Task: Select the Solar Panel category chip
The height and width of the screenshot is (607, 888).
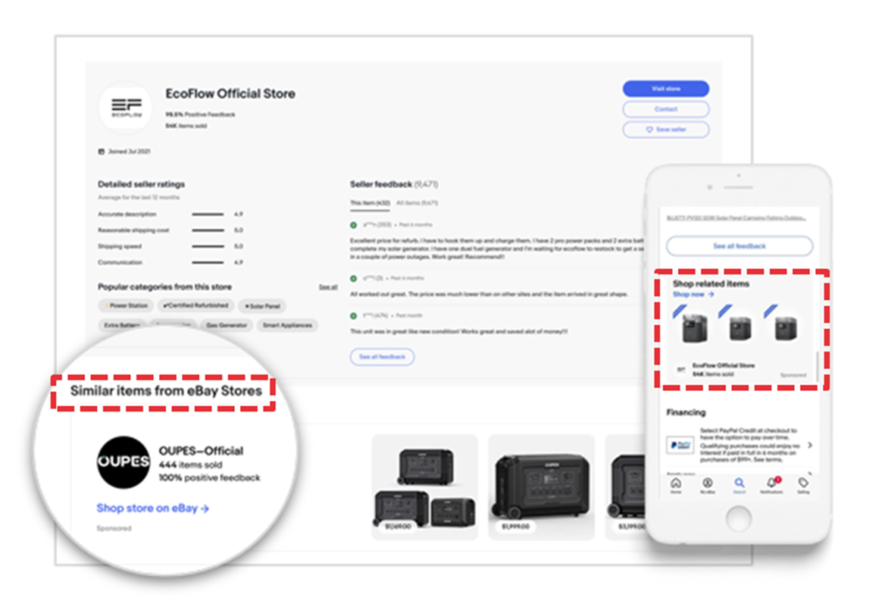Action: (262, 306)
